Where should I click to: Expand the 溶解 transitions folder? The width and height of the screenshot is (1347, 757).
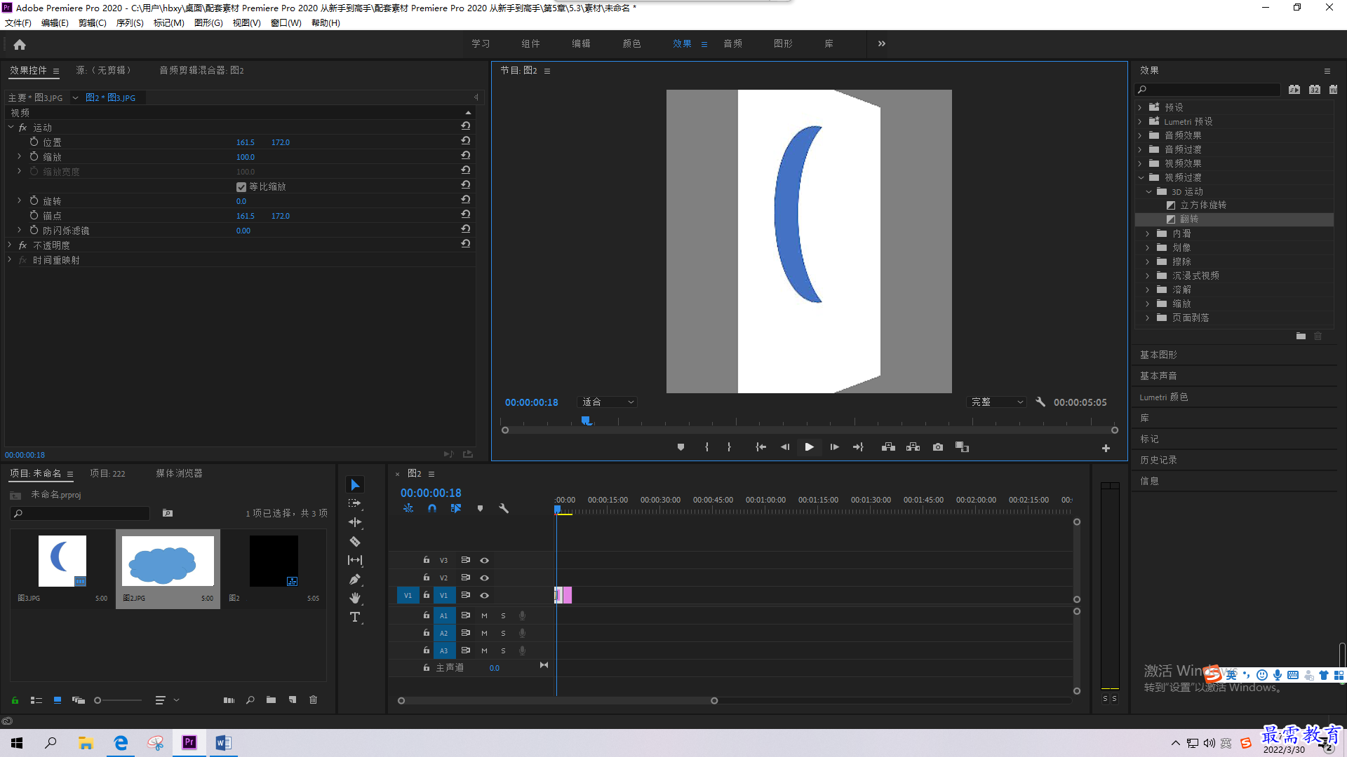pyautogui.click(x=1148, y=290)
